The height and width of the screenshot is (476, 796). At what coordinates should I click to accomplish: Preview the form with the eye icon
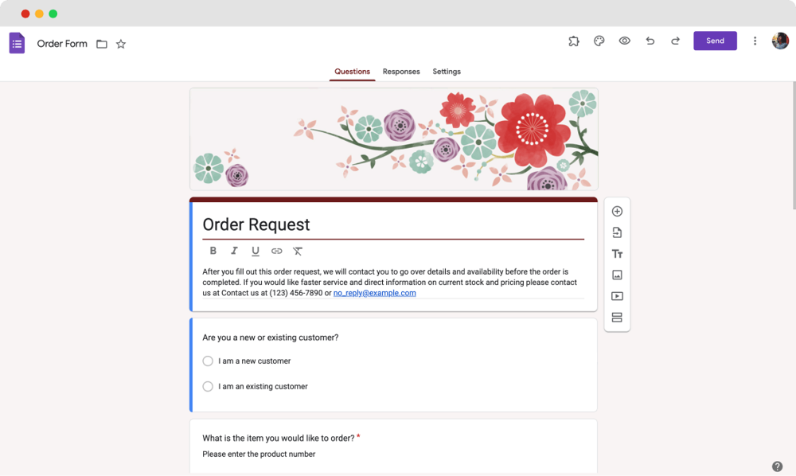[x=624, y=41]
